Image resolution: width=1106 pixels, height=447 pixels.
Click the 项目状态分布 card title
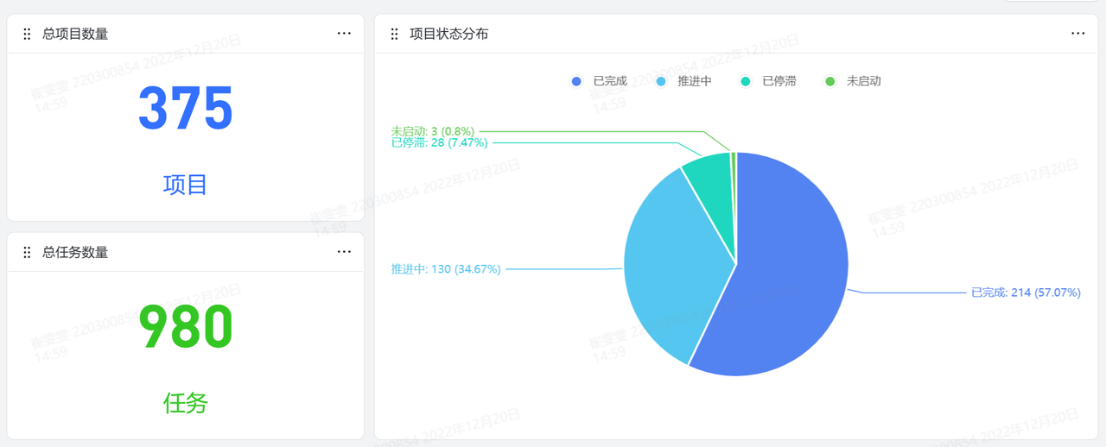tap(448, 34)
